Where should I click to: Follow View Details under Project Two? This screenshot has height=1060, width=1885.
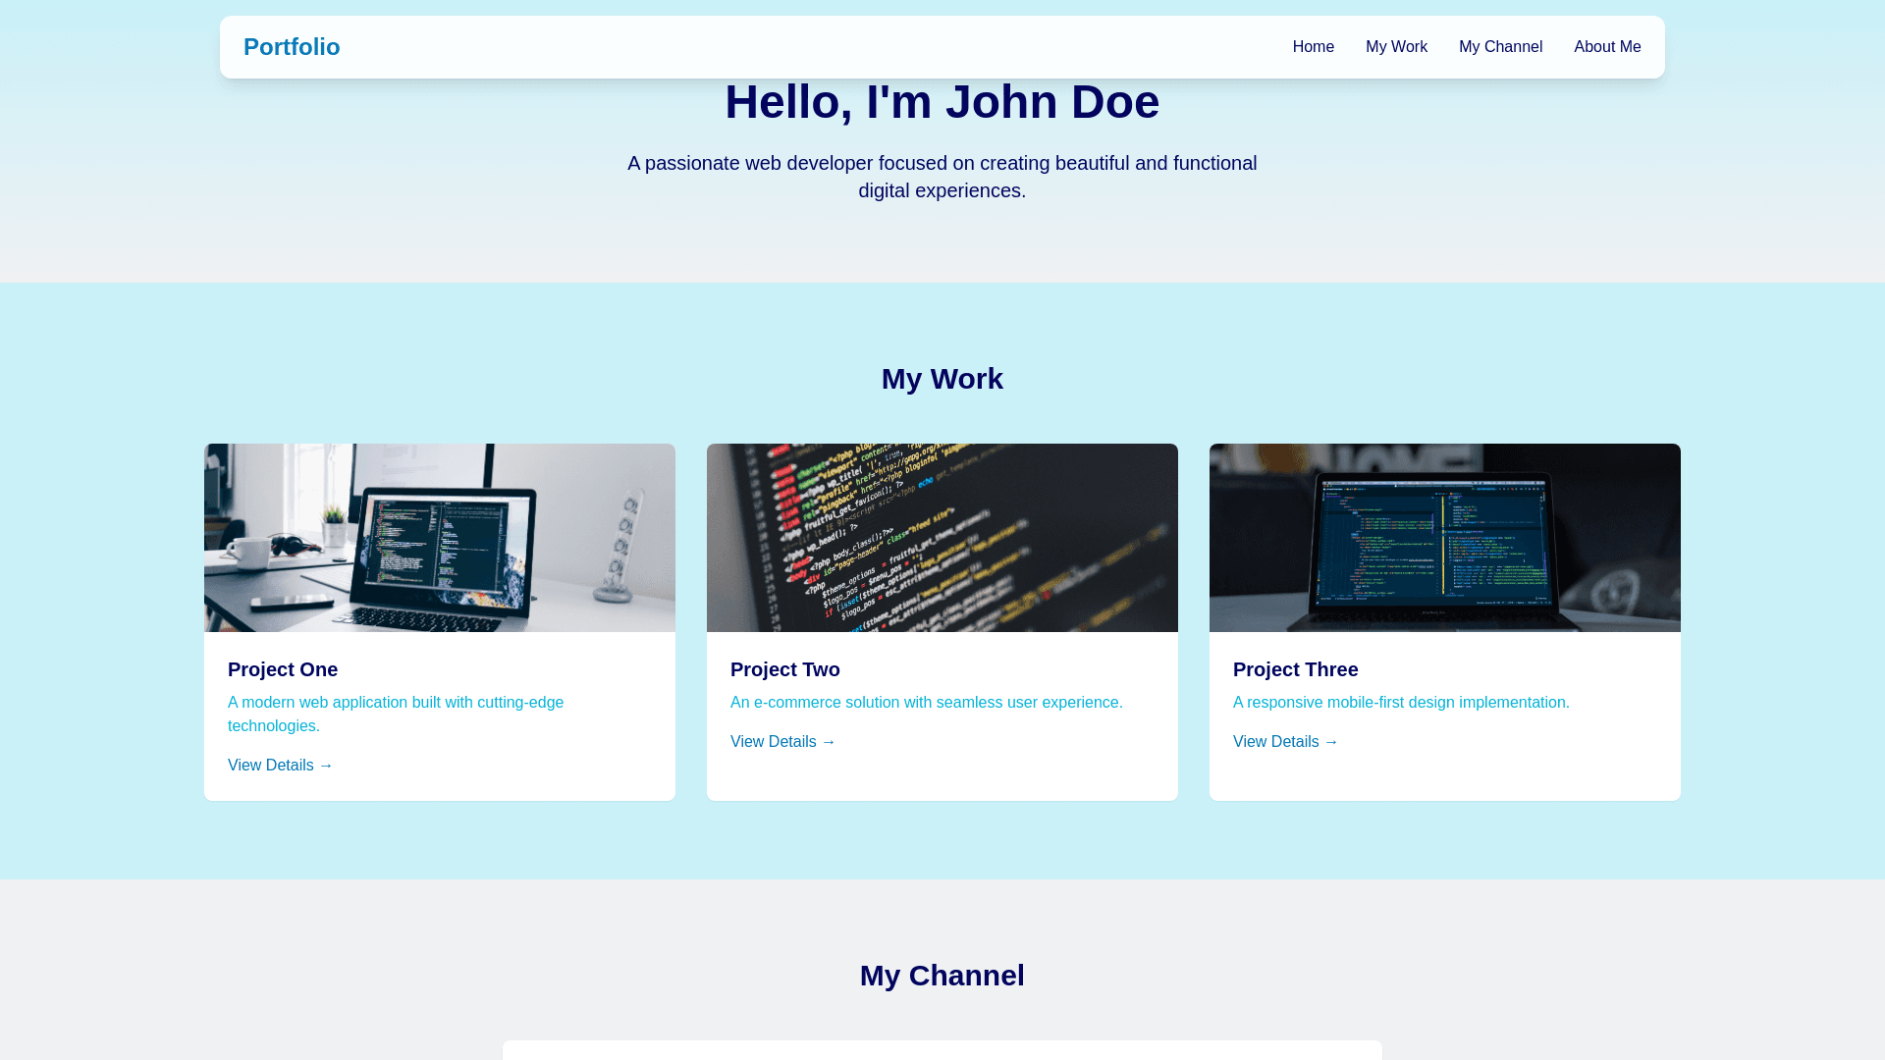click(782, 742)
